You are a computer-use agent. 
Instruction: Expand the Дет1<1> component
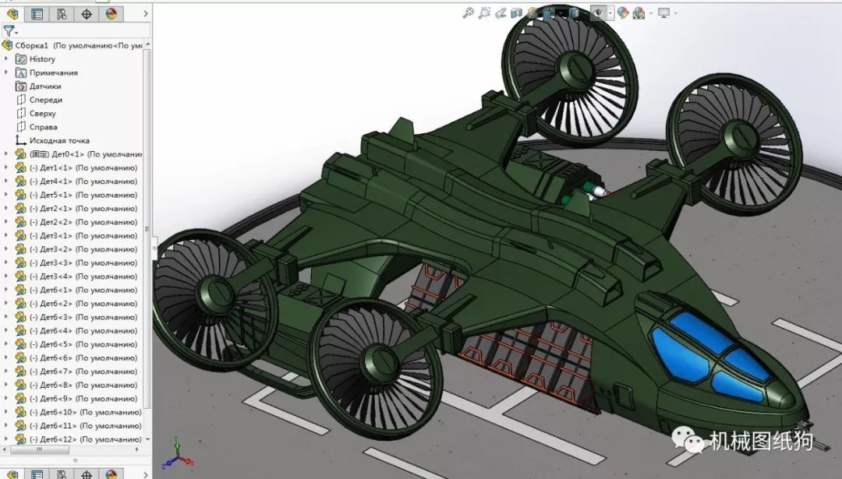[6, 168]
